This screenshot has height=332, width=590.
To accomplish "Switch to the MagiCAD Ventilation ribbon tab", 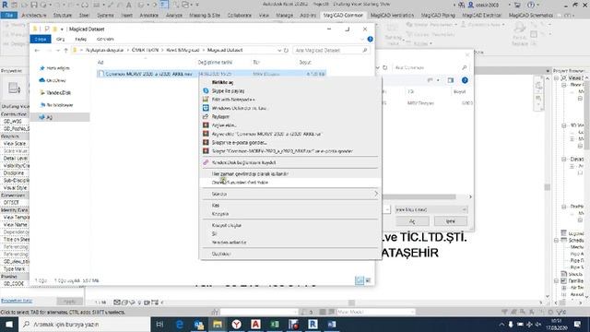I will pos(392,16).
